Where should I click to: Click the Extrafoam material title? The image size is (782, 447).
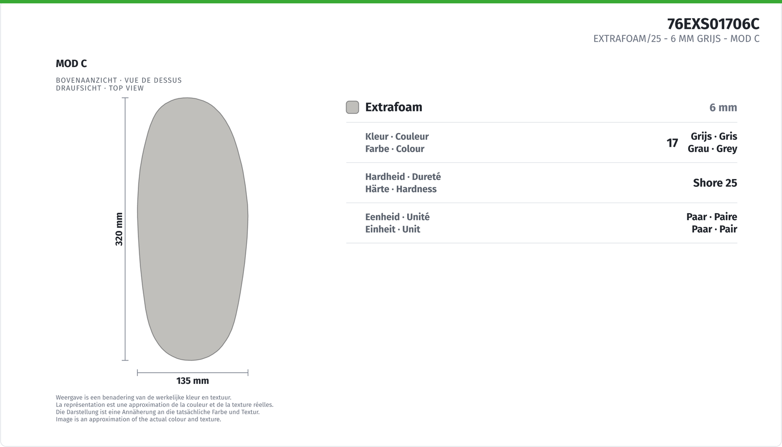[x=393, y=107]
